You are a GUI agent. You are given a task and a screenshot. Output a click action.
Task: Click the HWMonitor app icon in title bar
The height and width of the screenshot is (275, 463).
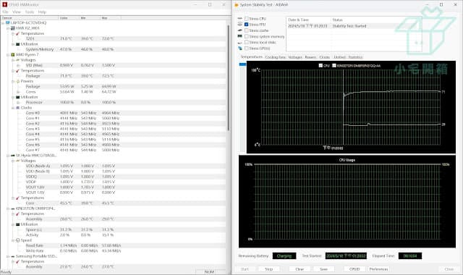coord(4,4)
